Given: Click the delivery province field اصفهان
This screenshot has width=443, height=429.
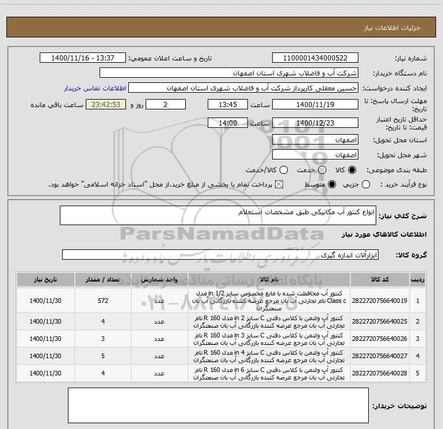Looking at the screenshot, I should pos(315,140).
